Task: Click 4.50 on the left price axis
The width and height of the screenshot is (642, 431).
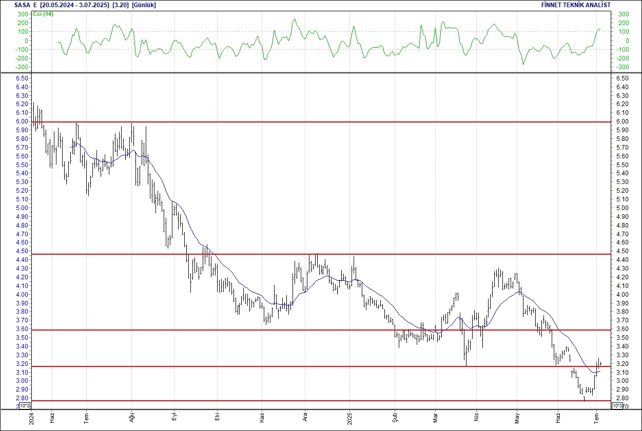Action: [22, 251]
